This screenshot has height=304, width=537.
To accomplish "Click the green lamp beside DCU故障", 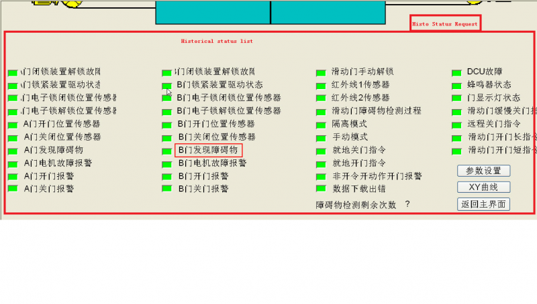I will (456, 73).
